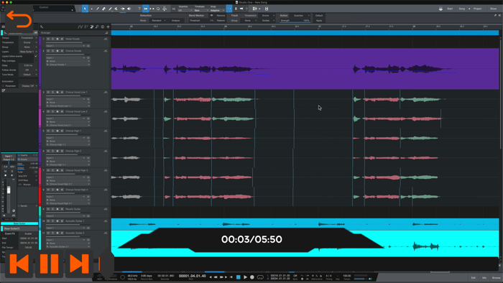Select the Listen speaker tool
503x283 pixels.
click(x=129, y=9)
